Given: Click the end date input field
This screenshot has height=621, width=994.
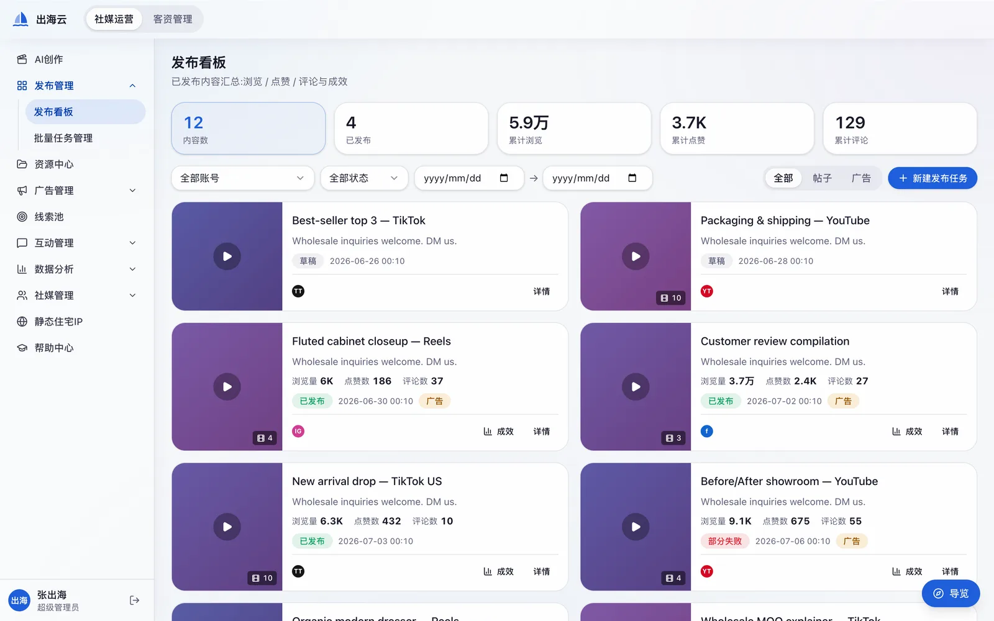Looking at the screenshot, I should click(598, 178).
